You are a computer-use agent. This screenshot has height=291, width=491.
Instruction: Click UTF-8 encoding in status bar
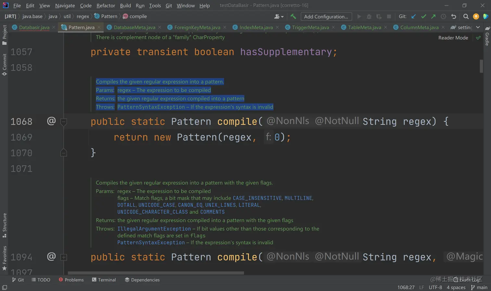pos(435,287)
